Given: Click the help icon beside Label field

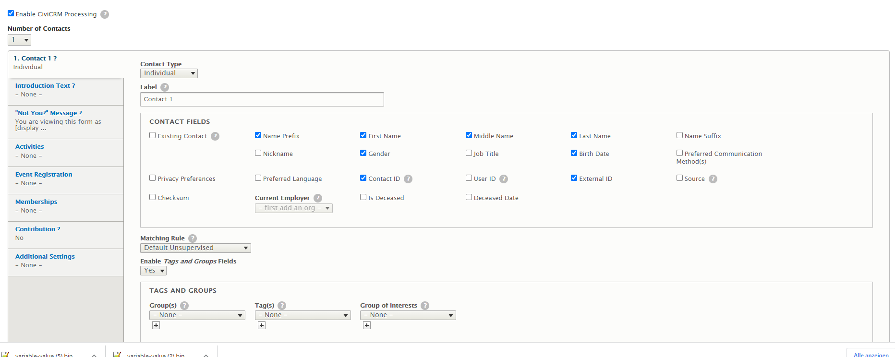Looking at the screenshot, I should pyautogui.click(x=165, y=87).
